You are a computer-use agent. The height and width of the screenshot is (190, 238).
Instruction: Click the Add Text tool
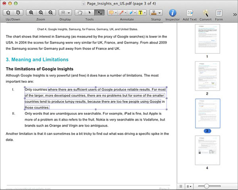tap(189, 13)
